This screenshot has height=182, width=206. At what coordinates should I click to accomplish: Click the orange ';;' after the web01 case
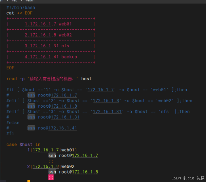tap(51, 161)
